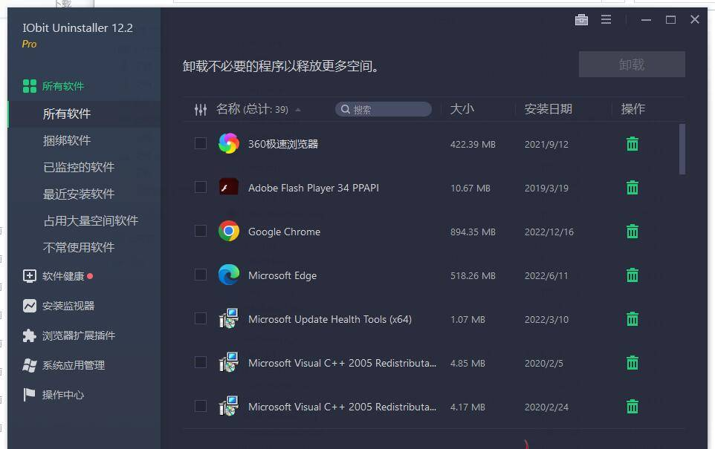Click the 浏览器扩展插件 puzzle icon

click(x=30, y=335)
